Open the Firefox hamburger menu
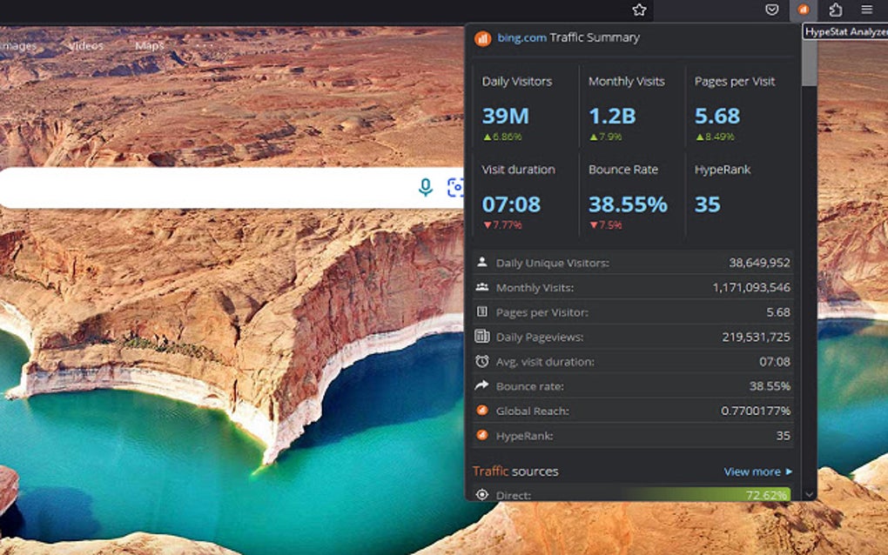Viewport: 888px width, 555px height. pos(867,10)
